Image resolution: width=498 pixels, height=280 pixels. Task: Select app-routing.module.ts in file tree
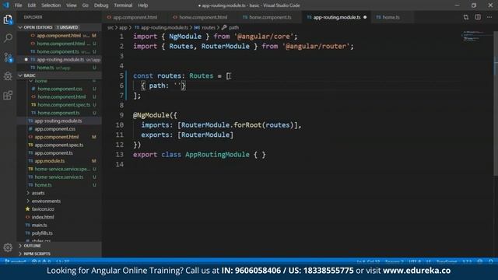59,121
